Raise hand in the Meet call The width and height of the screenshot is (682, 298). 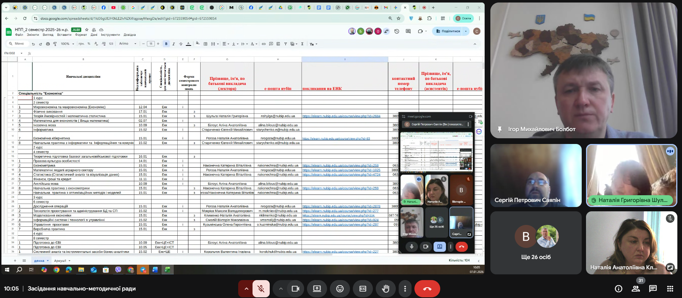click(x=385, y=289)
